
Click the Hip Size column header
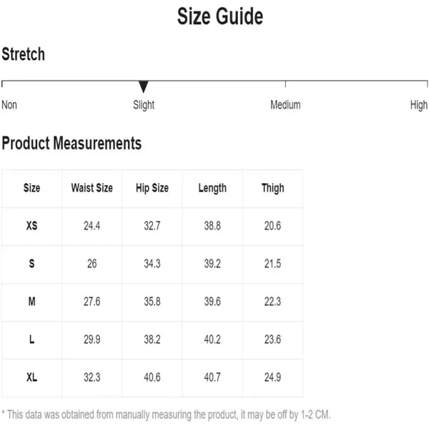tap(152, 188)
